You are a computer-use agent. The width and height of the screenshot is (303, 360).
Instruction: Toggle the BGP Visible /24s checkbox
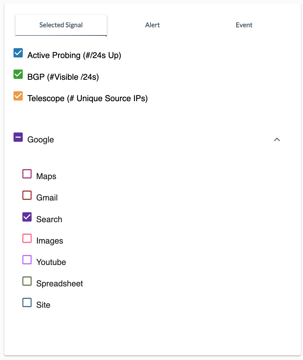coord(18,74)
